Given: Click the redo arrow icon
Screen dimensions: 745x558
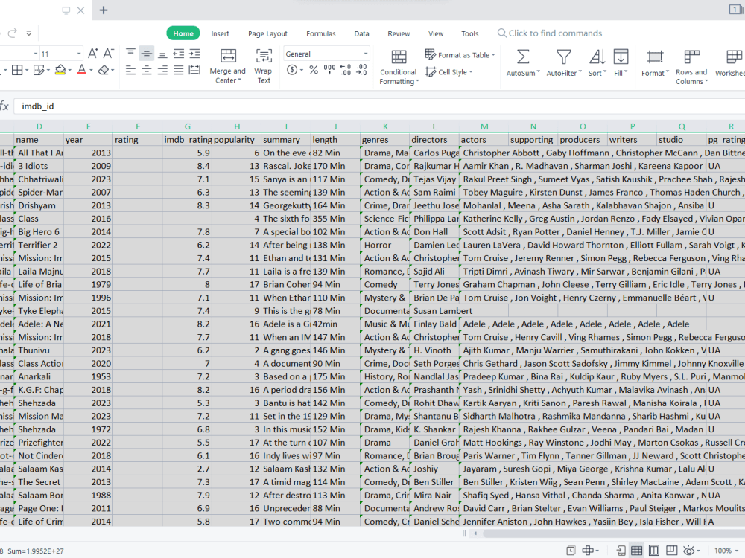Looking at the screenshot, I should 13,33.
